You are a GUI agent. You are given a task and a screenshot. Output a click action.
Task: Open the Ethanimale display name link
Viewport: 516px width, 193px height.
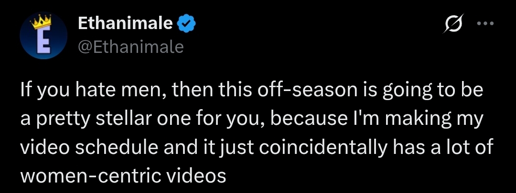(x=124, y=23)
